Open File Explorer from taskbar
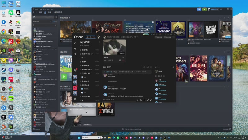This screenshot has width=248, height=140. [109, 138]
